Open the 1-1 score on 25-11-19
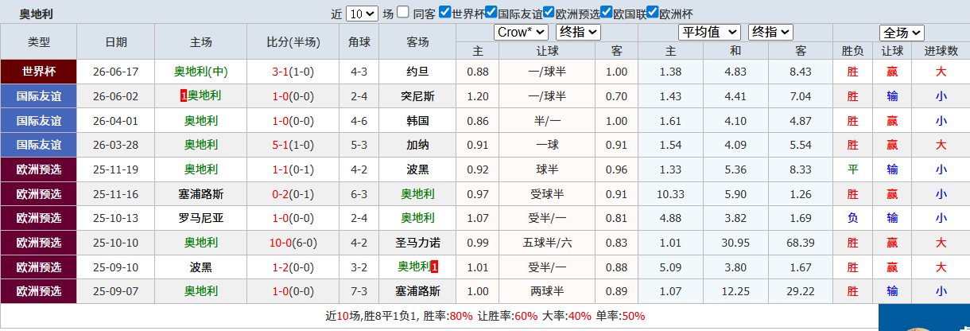The image size is (970, 331). pos(280,169)
